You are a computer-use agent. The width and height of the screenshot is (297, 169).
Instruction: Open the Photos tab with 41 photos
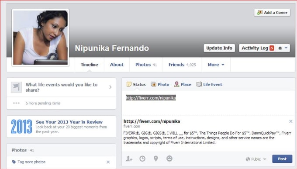[146, 65]
